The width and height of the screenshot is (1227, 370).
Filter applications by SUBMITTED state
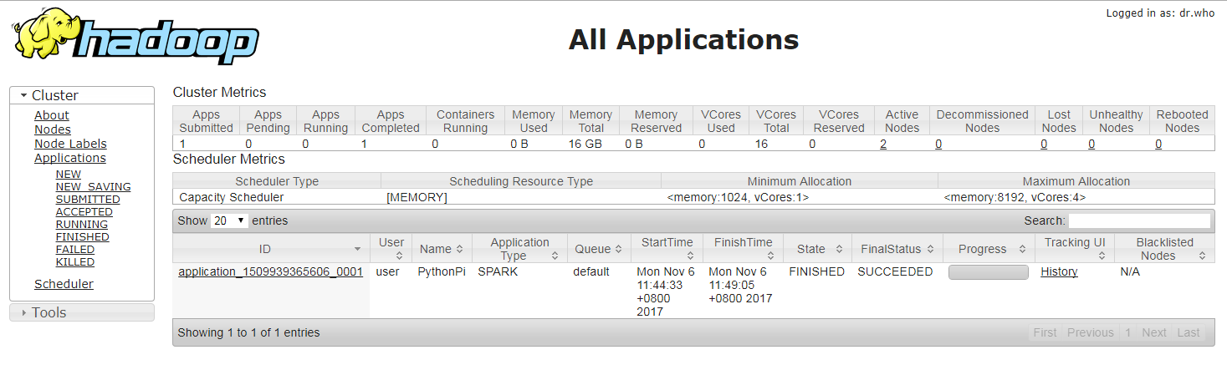[88, 200]
